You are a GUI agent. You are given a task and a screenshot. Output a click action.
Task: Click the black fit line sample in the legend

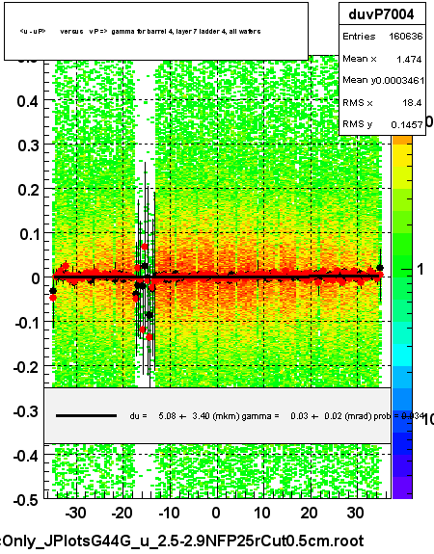pos(86,416)
